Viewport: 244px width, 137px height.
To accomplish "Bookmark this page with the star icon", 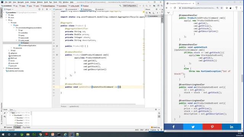I will point(222,8).
